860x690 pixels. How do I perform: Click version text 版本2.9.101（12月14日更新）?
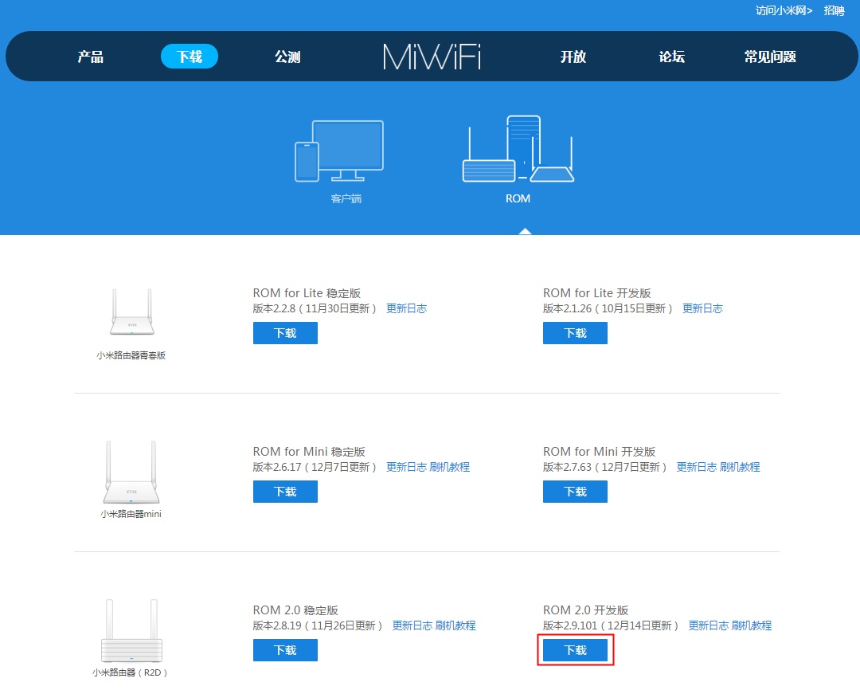coord(611,625)
